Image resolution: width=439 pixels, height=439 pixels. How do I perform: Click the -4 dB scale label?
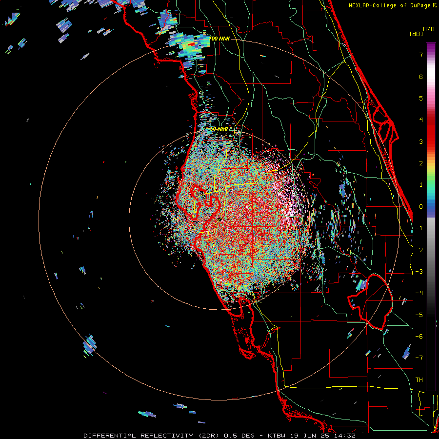[x=419, y=293]
